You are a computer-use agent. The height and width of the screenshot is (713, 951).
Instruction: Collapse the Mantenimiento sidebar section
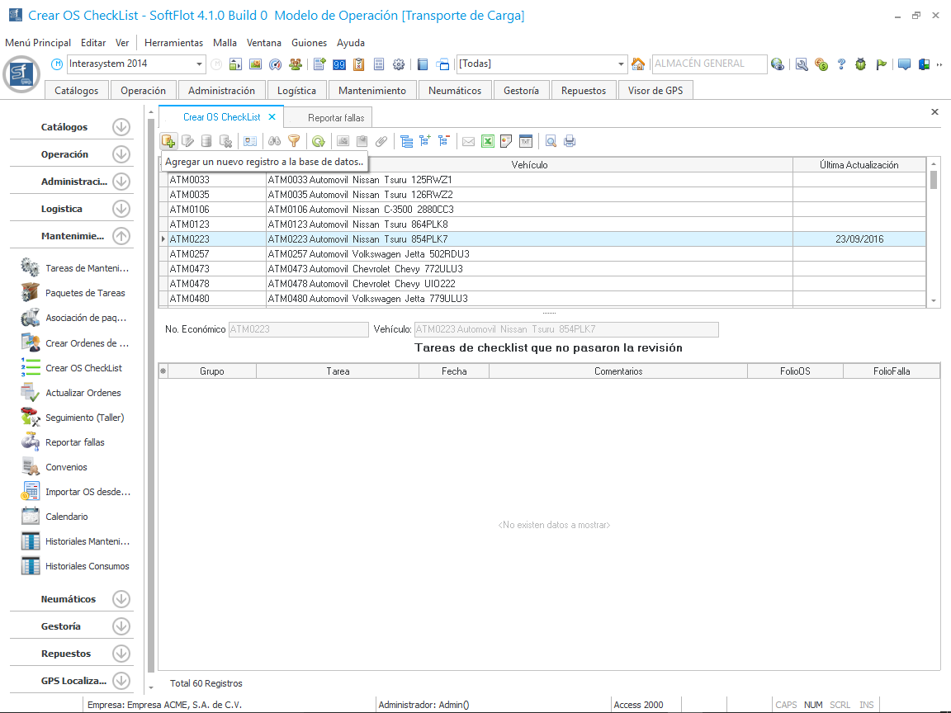[x=121, y=236]
